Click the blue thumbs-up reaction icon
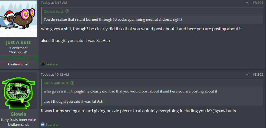266x128 pixels. click(x=43, y=124)
